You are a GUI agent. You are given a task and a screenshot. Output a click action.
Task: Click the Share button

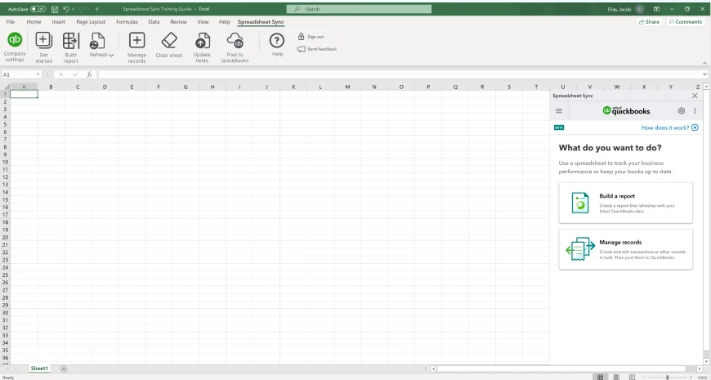click(649, 22)
